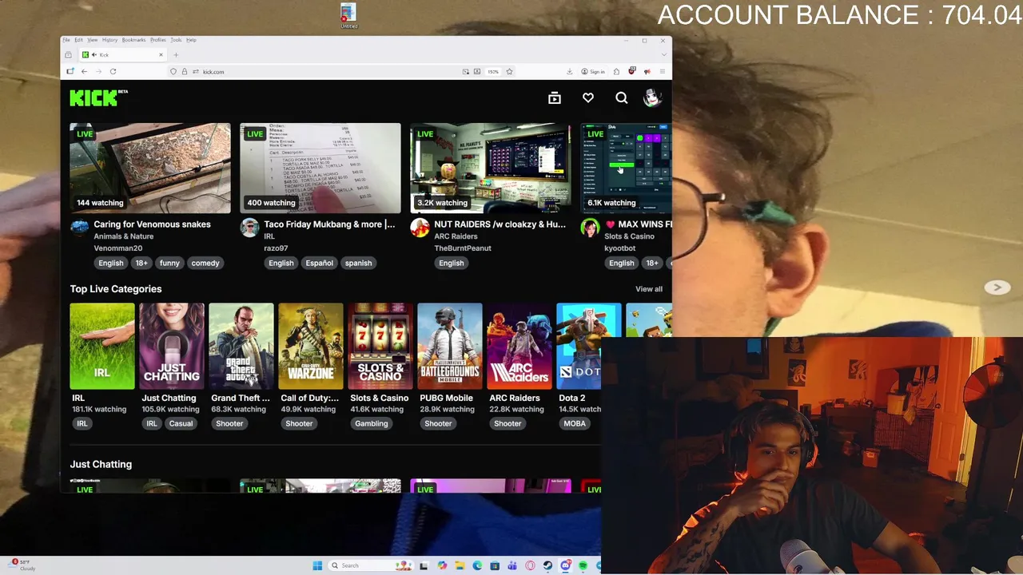Image resolution: width=1023 pixels, height=575 pixels.
Task: Open Kick user profile avatar
Action: click(653, 97)
